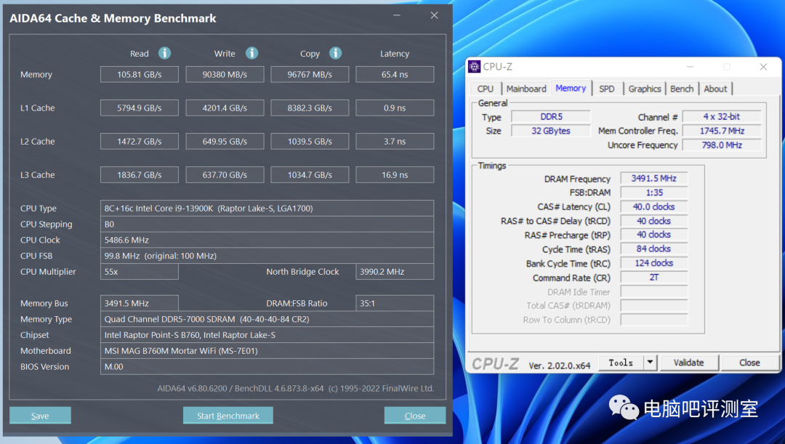Viewport: 785px width, 444px height.
Task: Click the Memory Write value 90380 MB/s
Action: pyautogui.click(x=225, y=75)
